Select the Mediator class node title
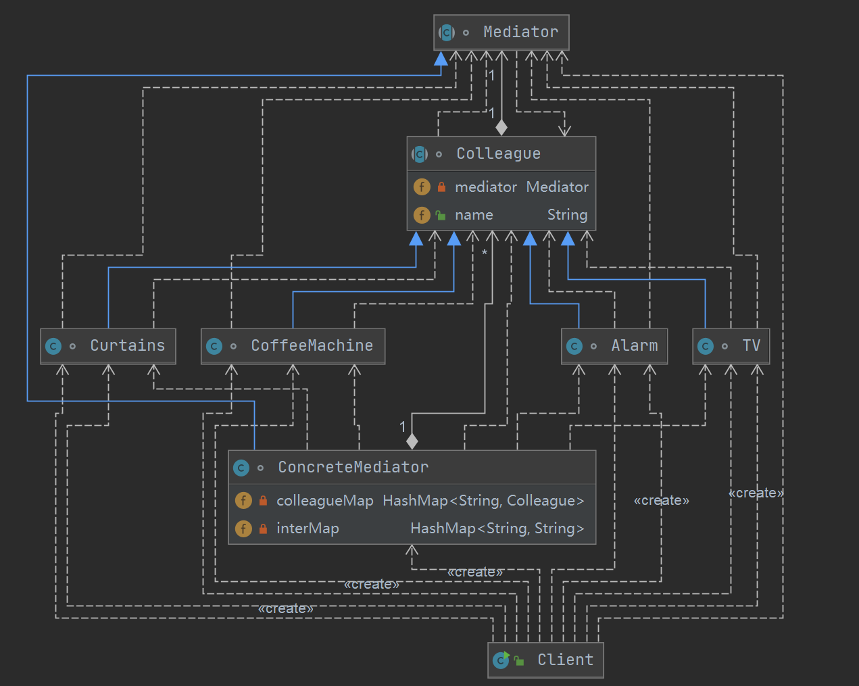Viewport: 859px width, 686px height. pyautogui.click(x=520, y=32)
